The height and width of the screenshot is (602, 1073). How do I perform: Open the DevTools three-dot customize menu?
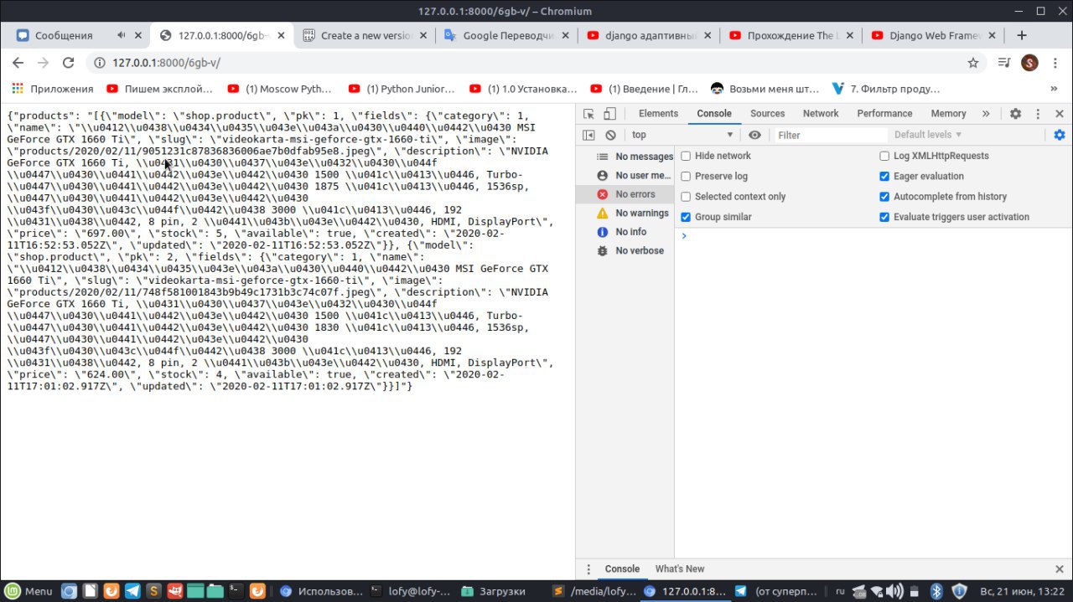pos(1036,114)
